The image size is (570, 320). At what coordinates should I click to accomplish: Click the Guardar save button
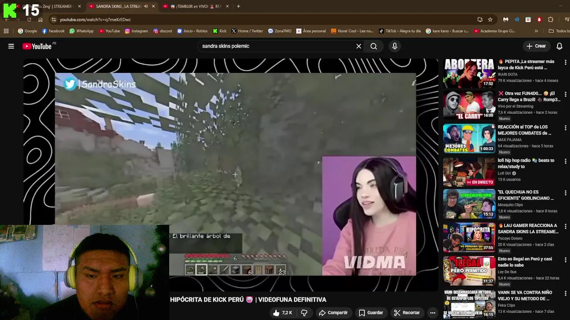pos(371,313)
